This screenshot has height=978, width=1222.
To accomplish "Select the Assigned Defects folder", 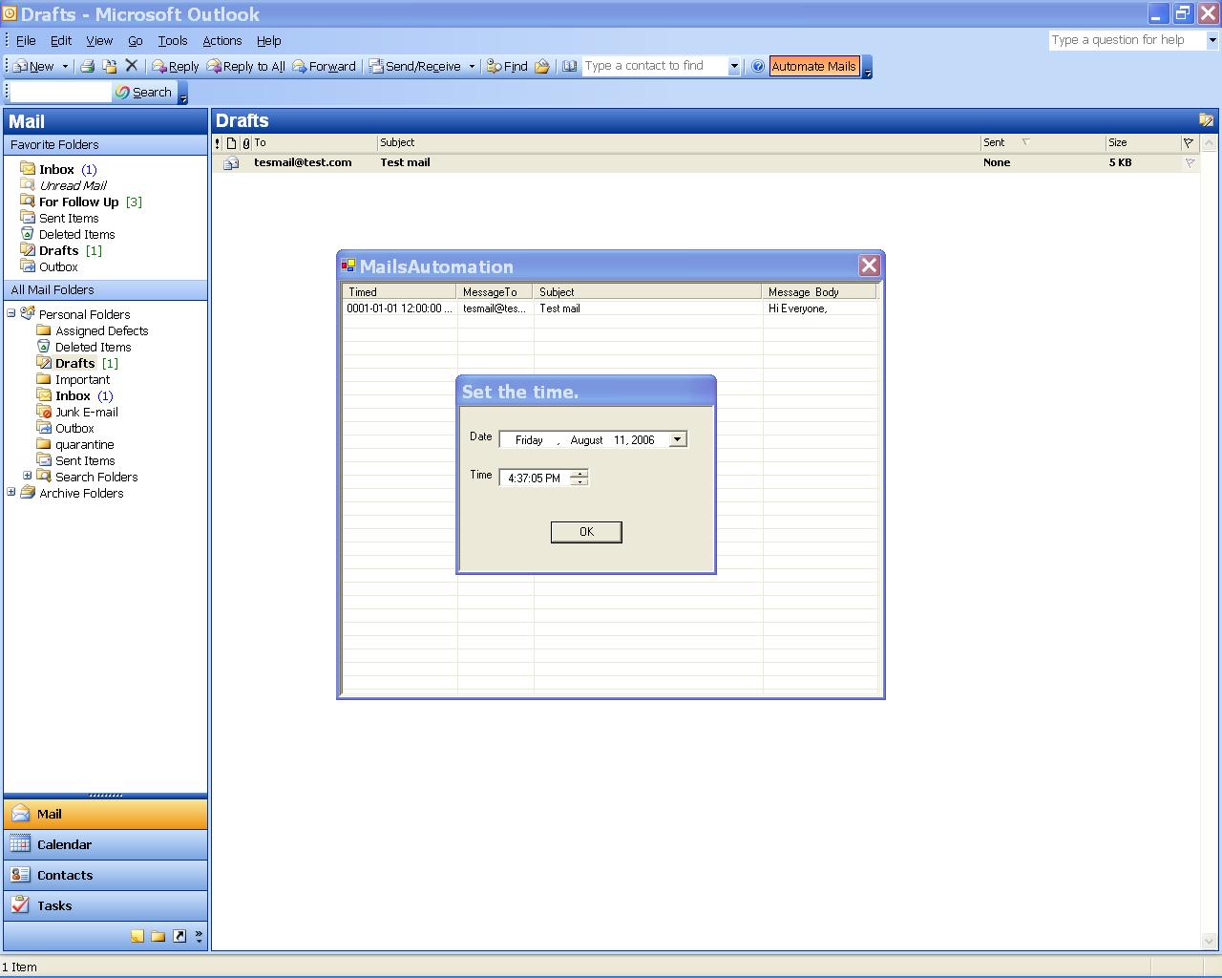I will click(102, 330).
